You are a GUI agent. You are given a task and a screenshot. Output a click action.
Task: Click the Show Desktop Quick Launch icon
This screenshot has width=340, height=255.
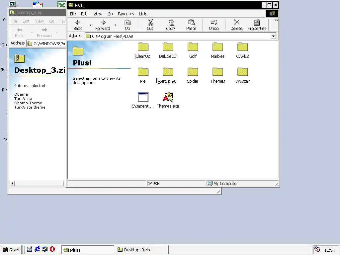(30, 249)
